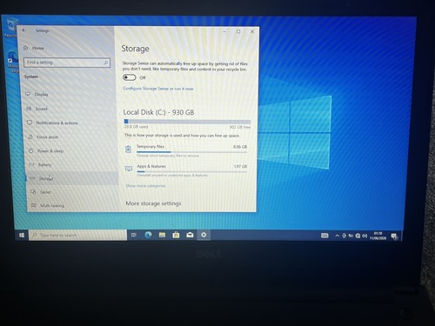This screenshot has width=435, height=326.
Task: Click the Home house icon
Action: (25, 48)
